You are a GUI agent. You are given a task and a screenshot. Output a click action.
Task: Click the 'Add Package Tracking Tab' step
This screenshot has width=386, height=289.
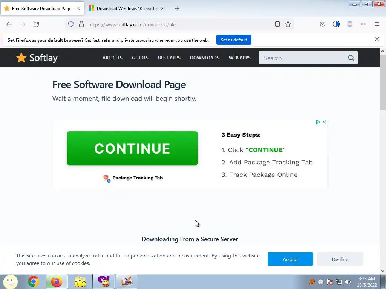point(267,162)
